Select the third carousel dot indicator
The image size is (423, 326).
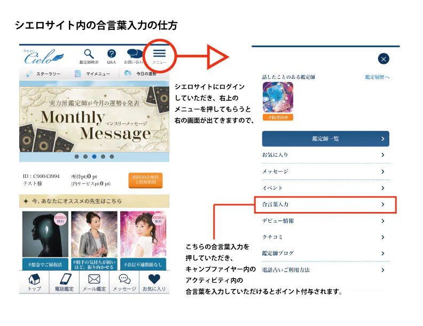pos(94,157)
